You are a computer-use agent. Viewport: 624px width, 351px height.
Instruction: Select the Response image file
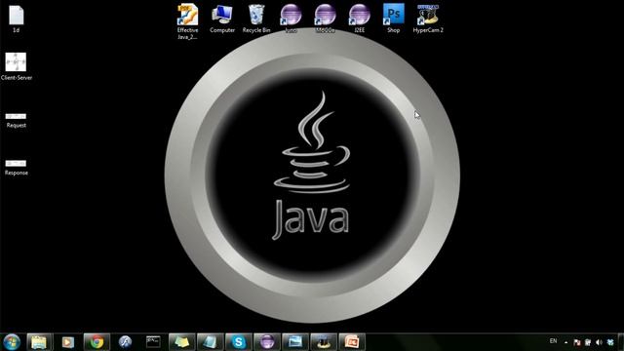(x=16, y=168)
